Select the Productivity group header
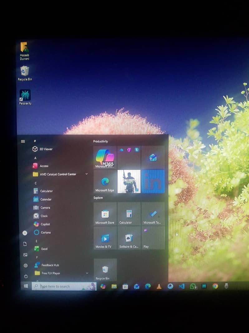This screenshot has width=249, height=333. pyautogui.click(x=100, y=142)
